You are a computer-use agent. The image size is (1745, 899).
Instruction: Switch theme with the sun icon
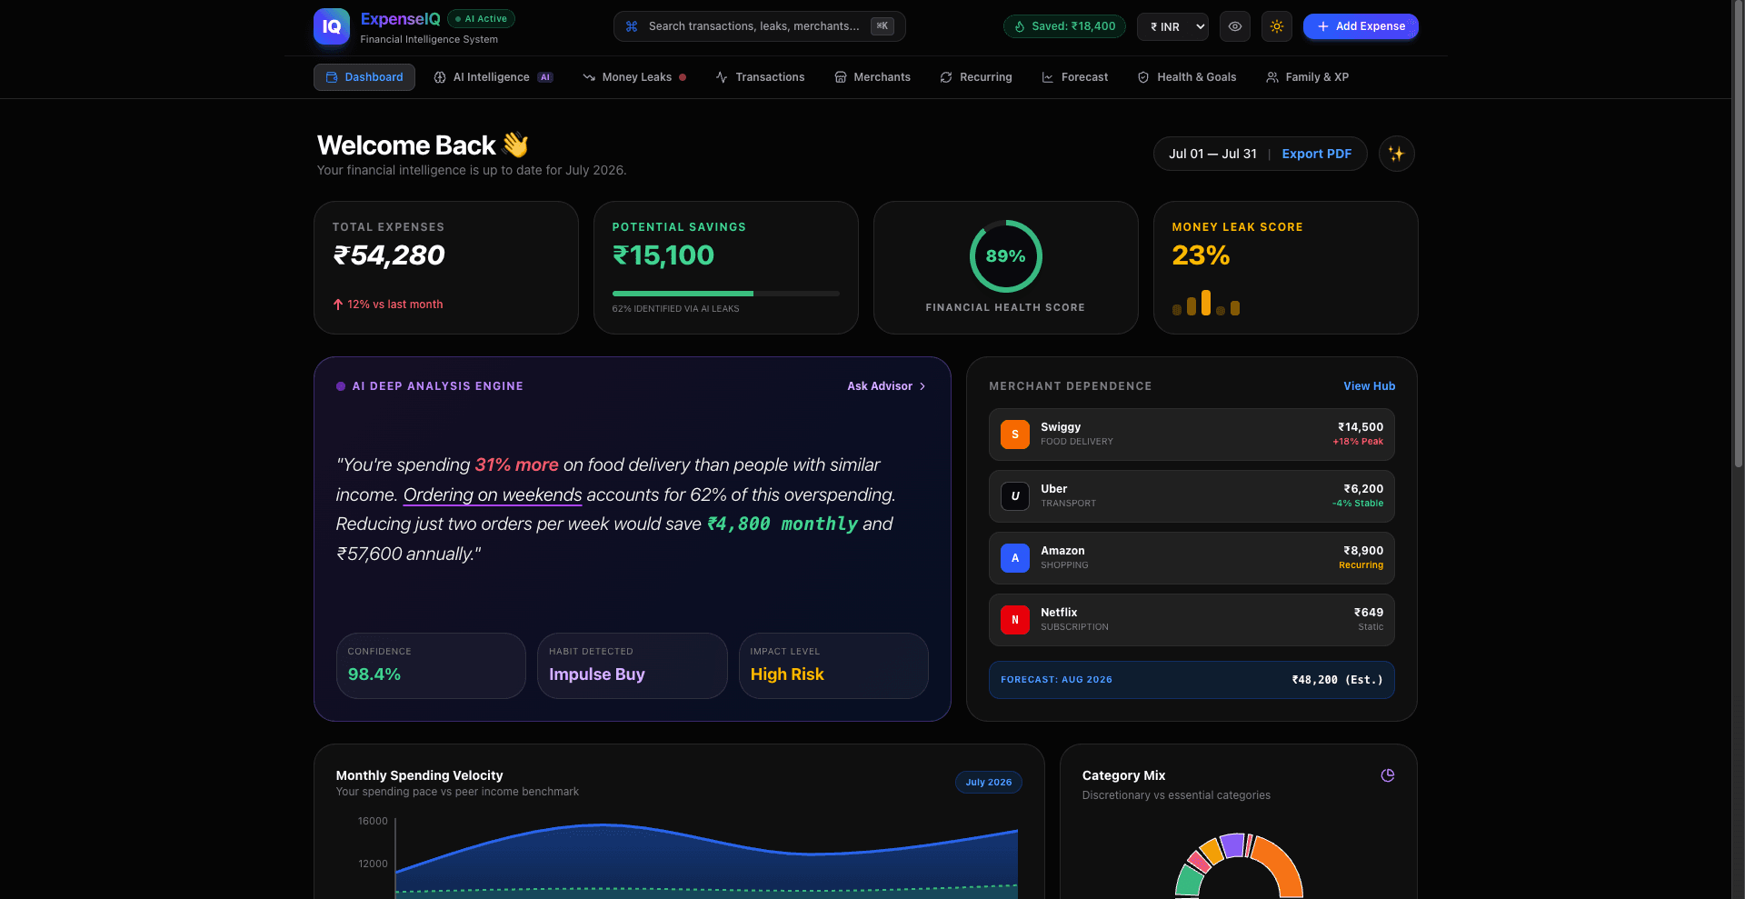pyautogui.click(x=1277, y=26)
